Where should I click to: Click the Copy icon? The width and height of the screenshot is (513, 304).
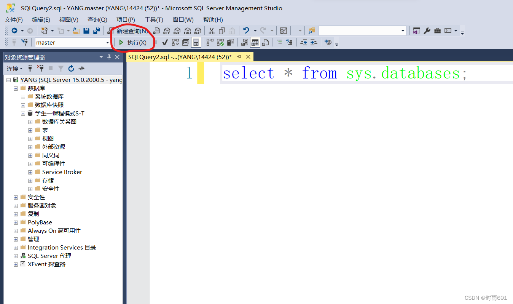pyautogui.click(x=222, y=31)
